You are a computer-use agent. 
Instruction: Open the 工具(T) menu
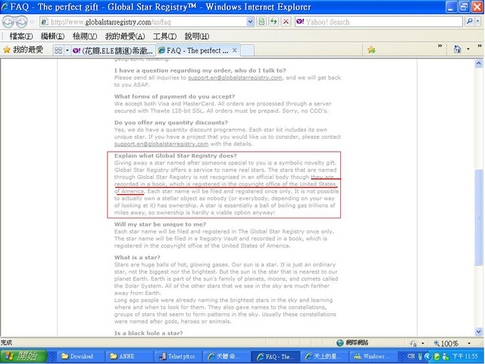coord(164,36)
